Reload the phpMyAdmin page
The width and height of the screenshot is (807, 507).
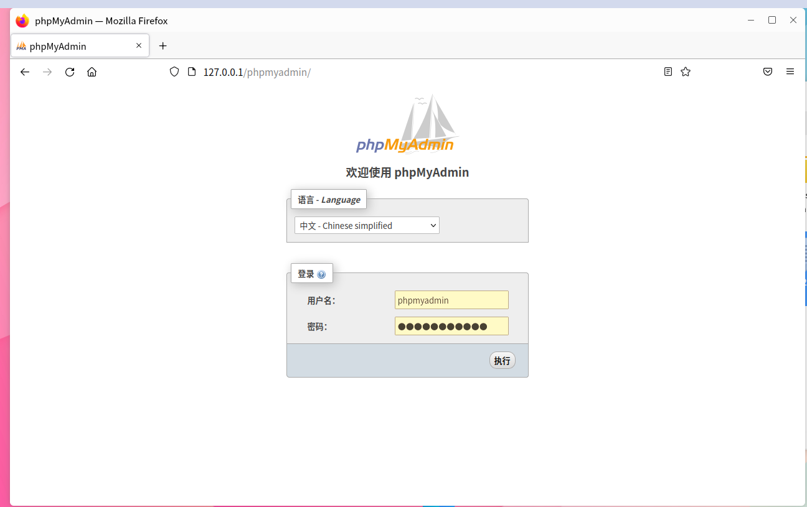tap(70, 72)
